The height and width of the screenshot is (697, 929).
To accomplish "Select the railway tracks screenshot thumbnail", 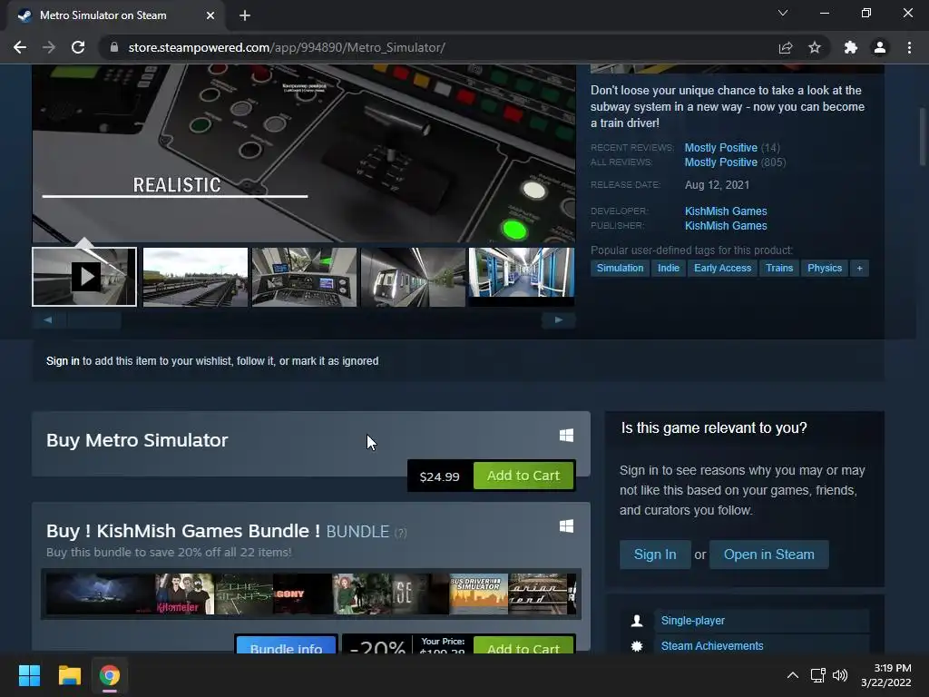I will [x=196, y=277].
